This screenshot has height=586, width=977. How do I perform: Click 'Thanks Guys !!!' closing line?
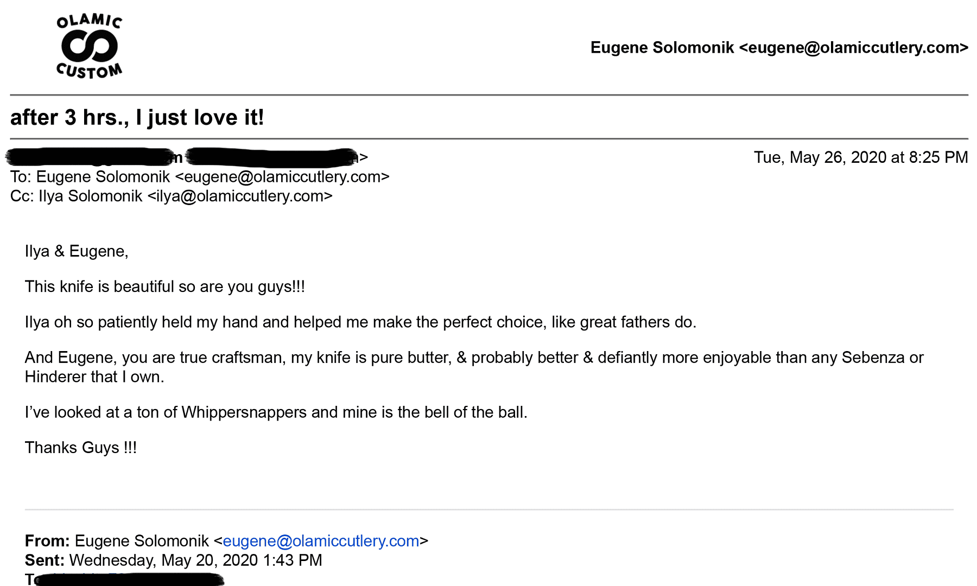pos(81,448)
